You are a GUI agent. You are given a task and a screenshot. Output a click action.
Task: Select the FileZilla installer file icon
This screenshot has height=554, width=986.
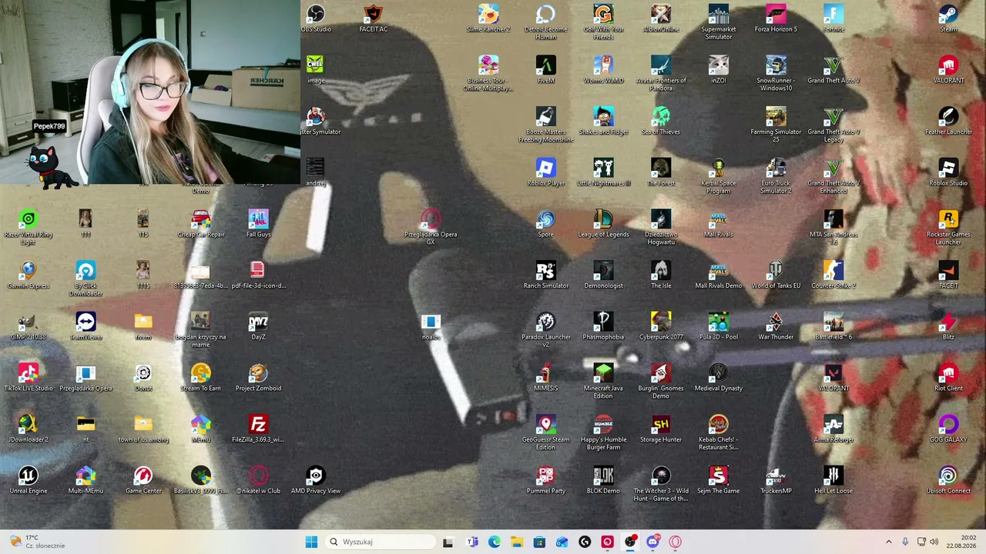(x=258, y=429)
